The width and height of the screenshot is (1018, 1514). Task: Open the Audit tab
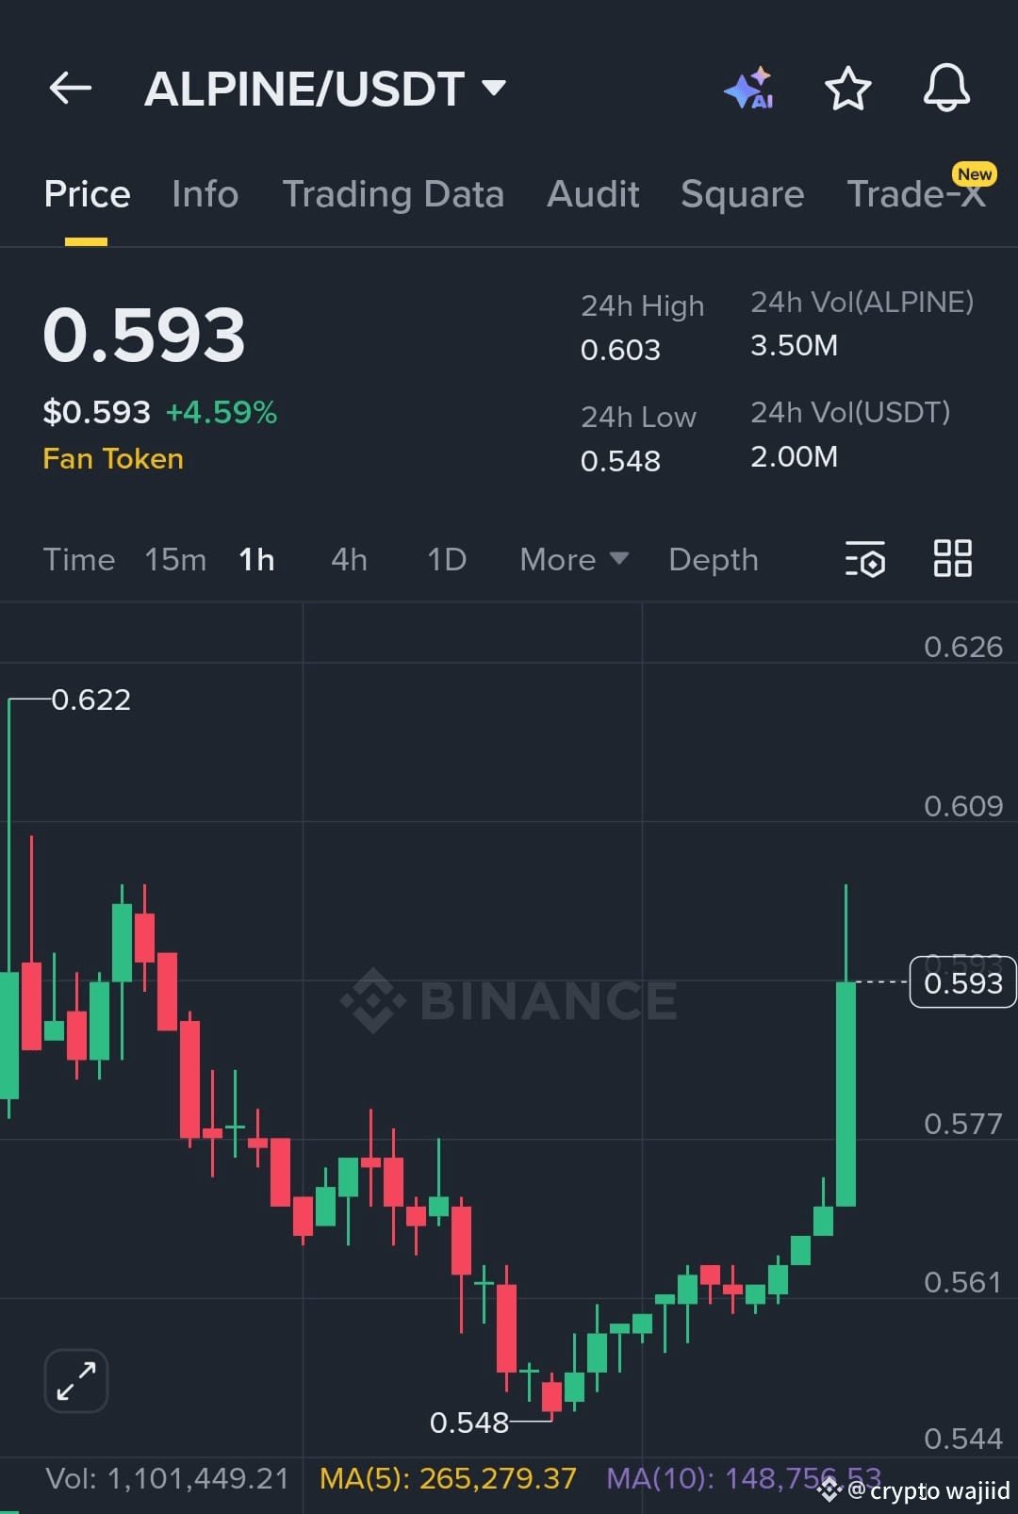pyautogui.click(x=593, y=194)
